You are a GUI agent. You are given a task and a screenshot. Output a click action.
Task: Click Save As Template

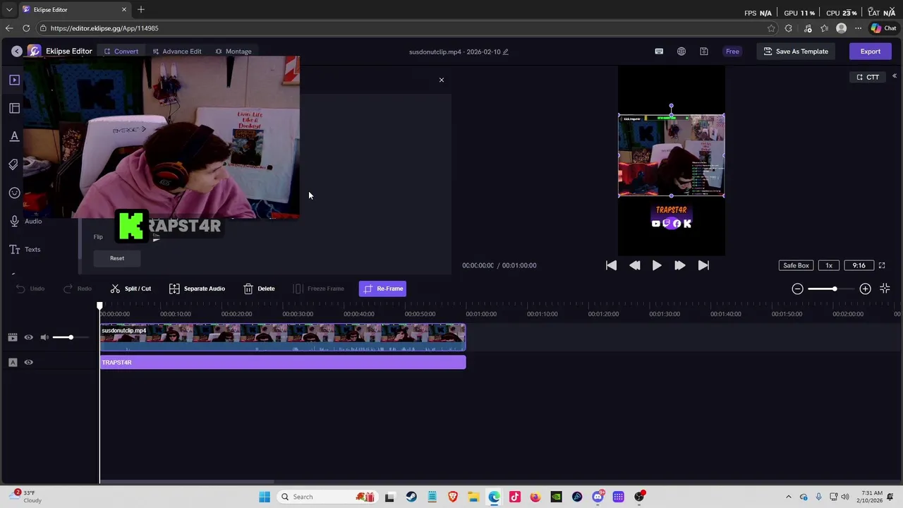(796, 51)
